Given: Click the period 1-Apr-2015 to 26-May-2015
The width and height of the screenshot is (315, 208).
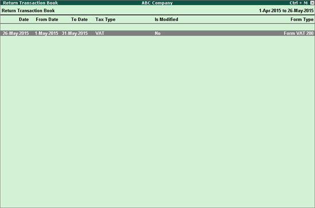Looking at the screenshot, I should pos(286,11).
